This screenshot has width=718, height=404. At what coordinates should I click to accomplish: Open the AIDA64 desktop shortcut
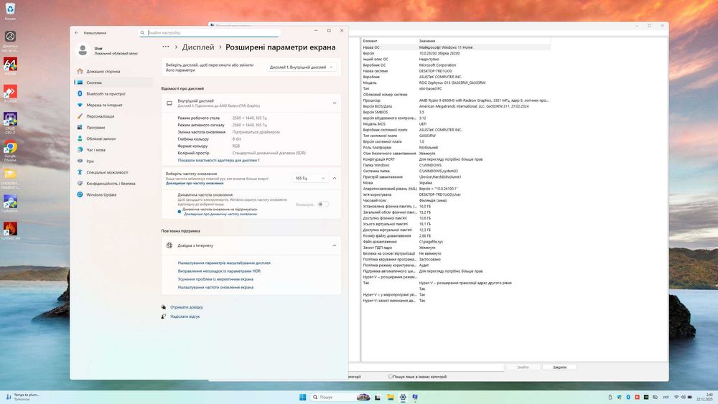[x=10, y=66]
